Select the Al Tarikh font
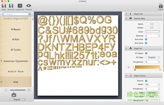Image resolution: width=164 pixels, height=105 pixels. pos(16,50)
